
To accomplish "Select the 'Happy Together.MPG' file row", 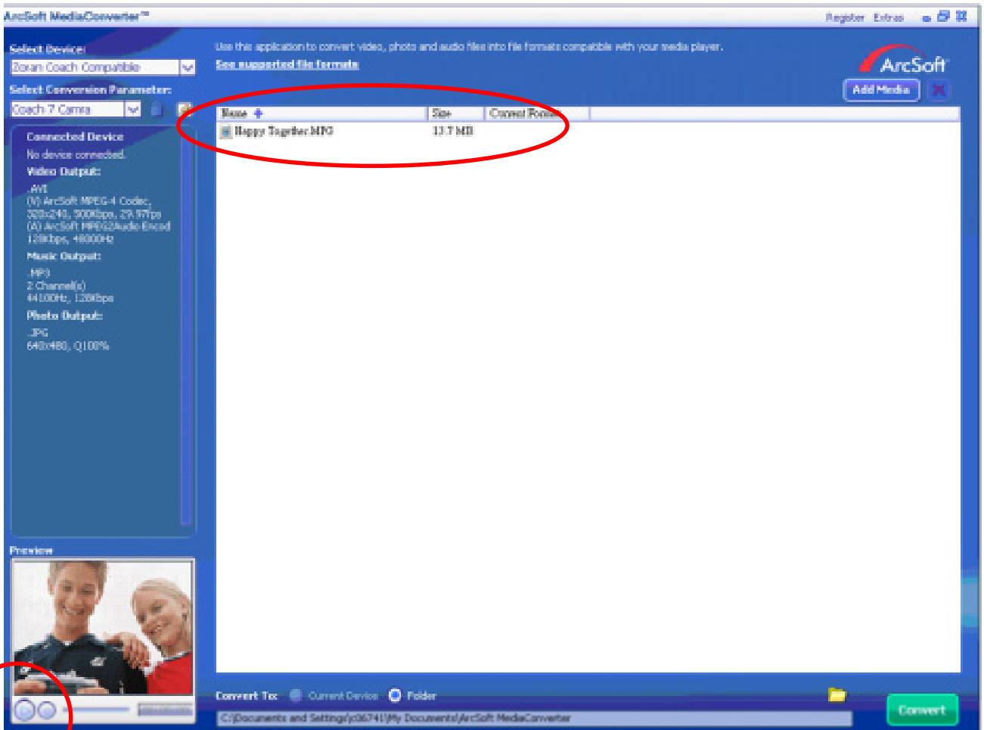I will click(x=588, y=132).
